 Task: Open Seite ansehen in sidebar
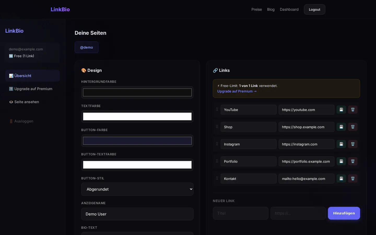[32, 102]
